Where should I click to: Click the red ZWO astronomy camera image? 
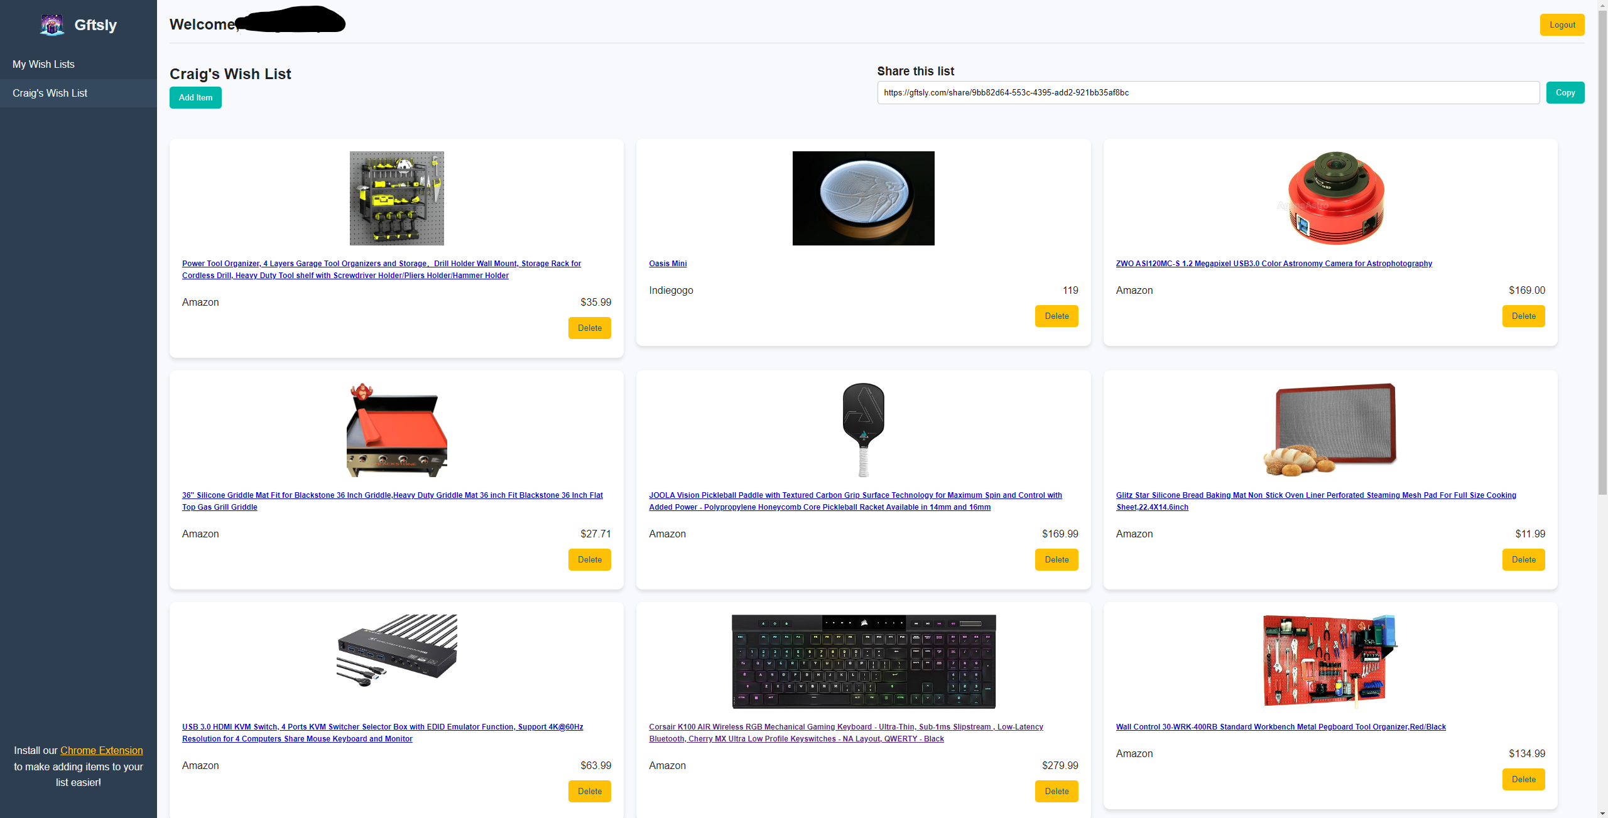[1336, 198]
